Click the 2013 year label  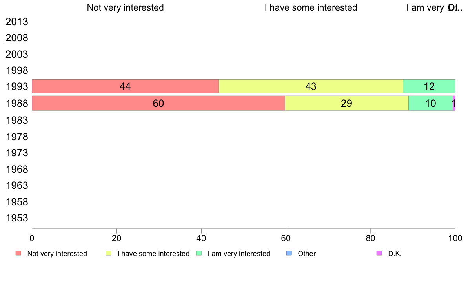[16, 22]
